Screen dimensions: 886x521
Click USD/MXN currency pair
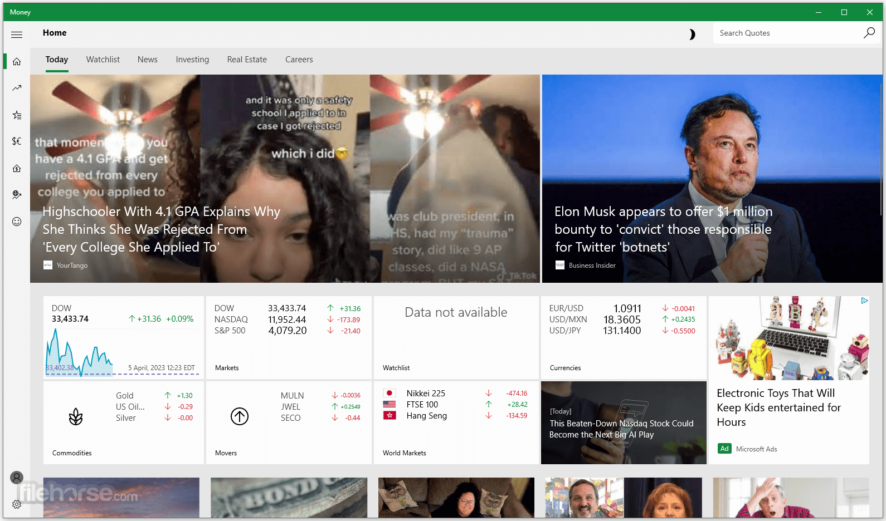pos(568,320)
